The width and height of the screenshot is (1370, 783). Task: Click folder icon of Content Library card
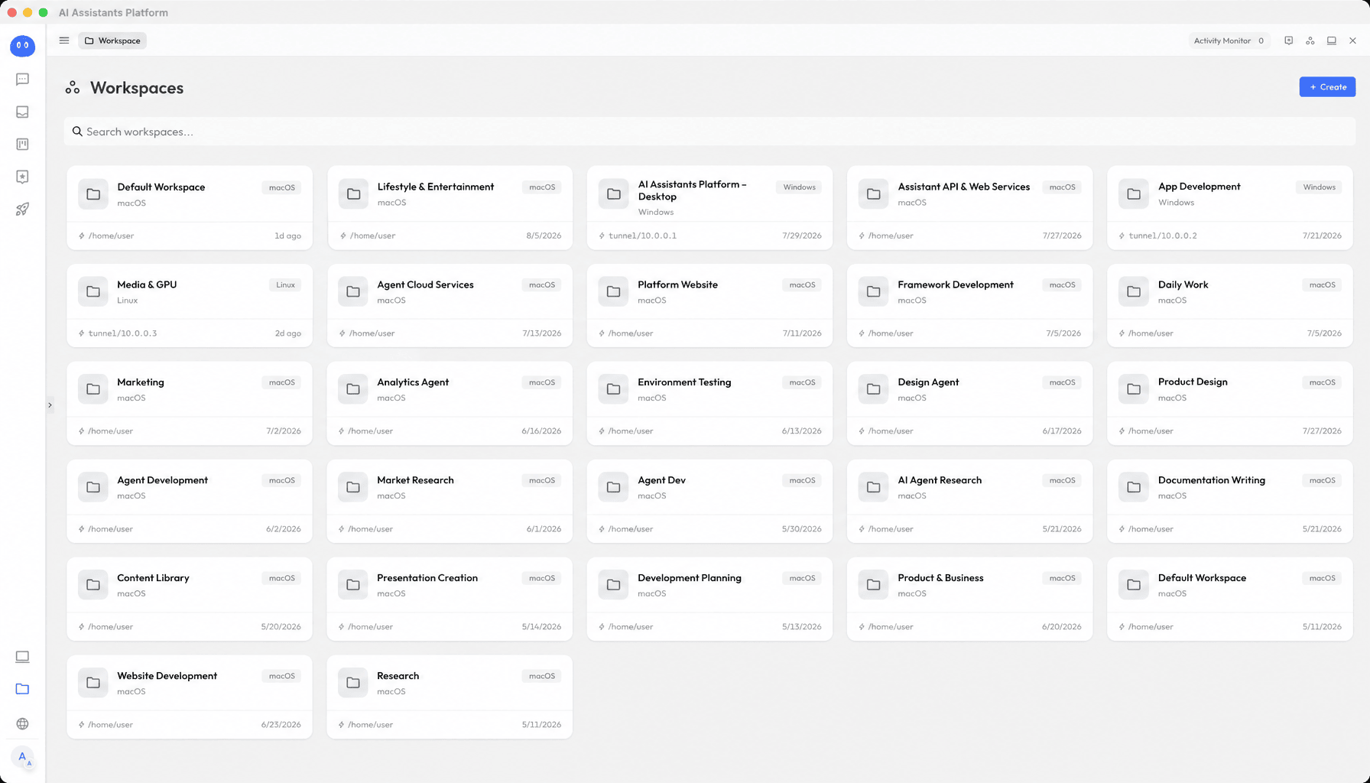pyautogui.click(x=93, y=585)
